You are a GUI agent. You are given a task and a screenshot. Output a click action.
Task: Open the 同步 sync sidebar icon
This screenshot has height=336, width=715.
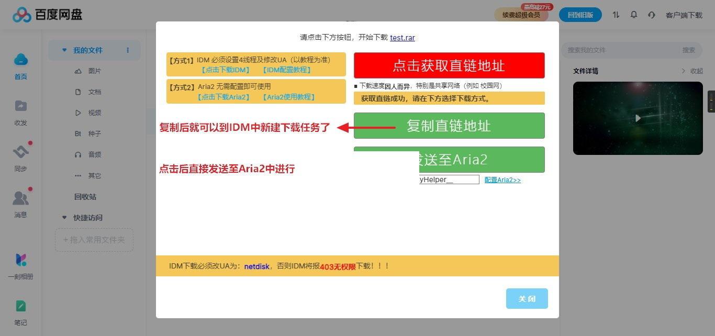20,152
